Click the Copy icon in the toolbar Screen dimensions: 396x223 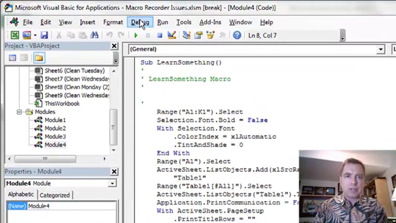click(x=71, y=35)
